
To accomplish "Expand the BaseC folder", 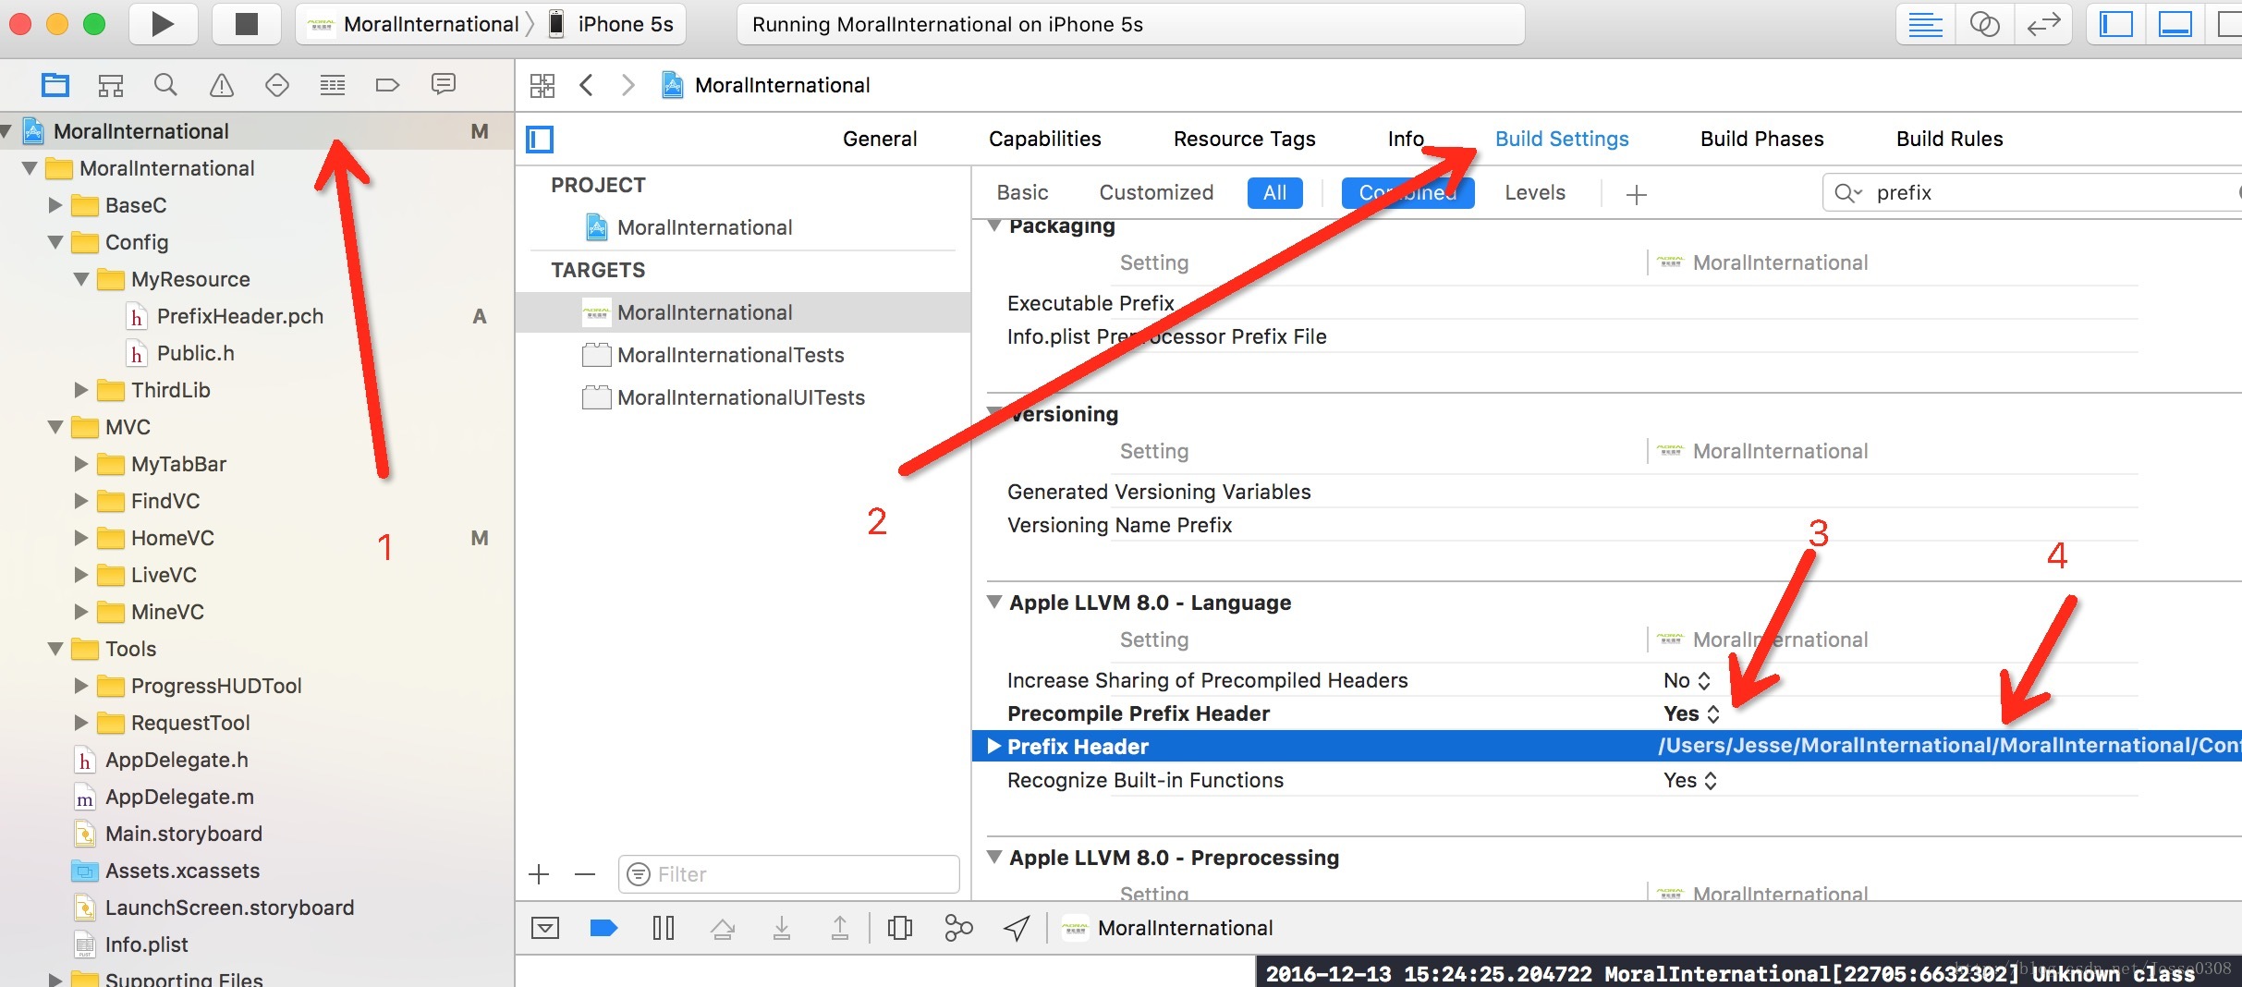I will [x=55, y=205].
